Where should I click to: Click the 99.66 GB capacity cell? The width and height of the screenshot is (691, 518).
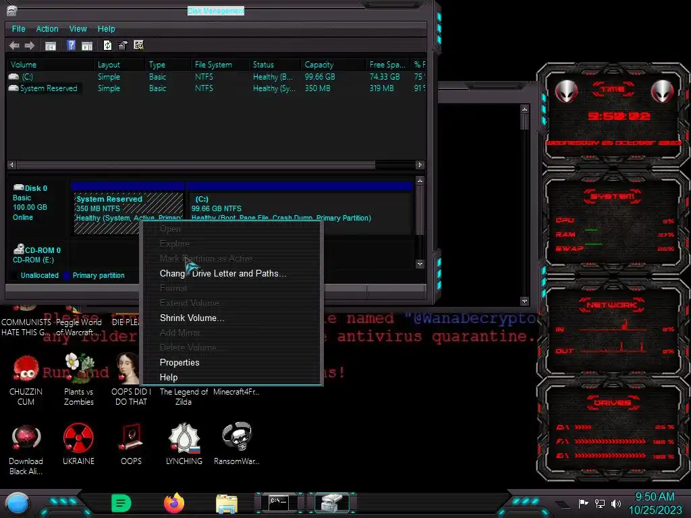click(320, 77)
